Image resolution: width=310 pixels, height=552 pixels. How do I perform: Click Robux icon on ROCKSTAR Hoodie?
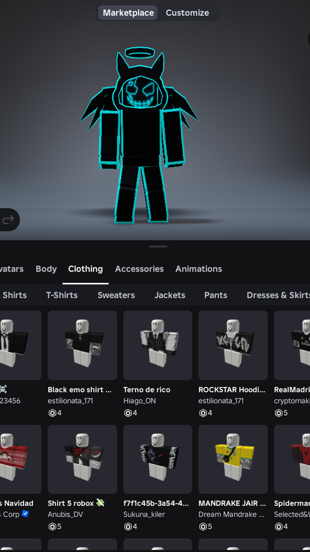pos(203,413)
